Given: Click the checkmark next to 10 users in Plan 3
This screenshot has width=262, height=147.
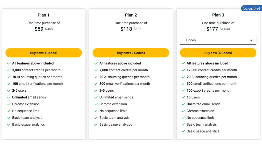Looking at the screenshot, I should (183, 97).
